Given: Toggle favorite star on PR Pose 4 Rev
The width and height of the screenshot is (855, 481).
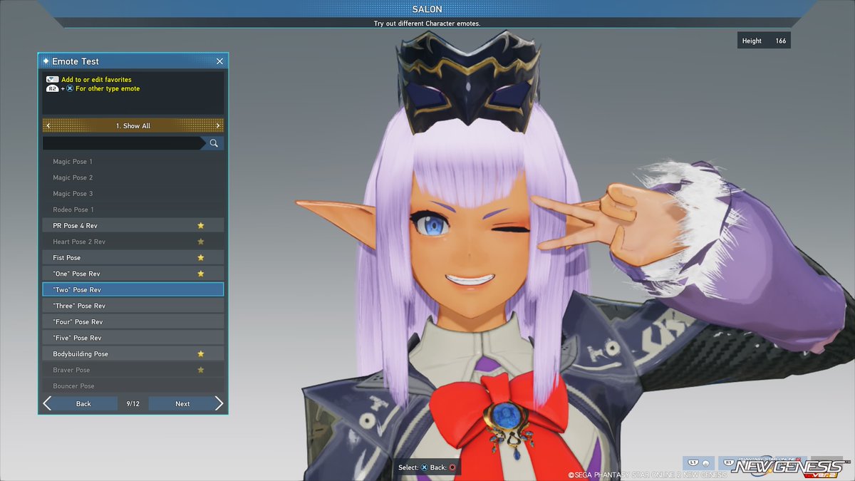Looking at the screenshot, I should [x=201, y=225].
